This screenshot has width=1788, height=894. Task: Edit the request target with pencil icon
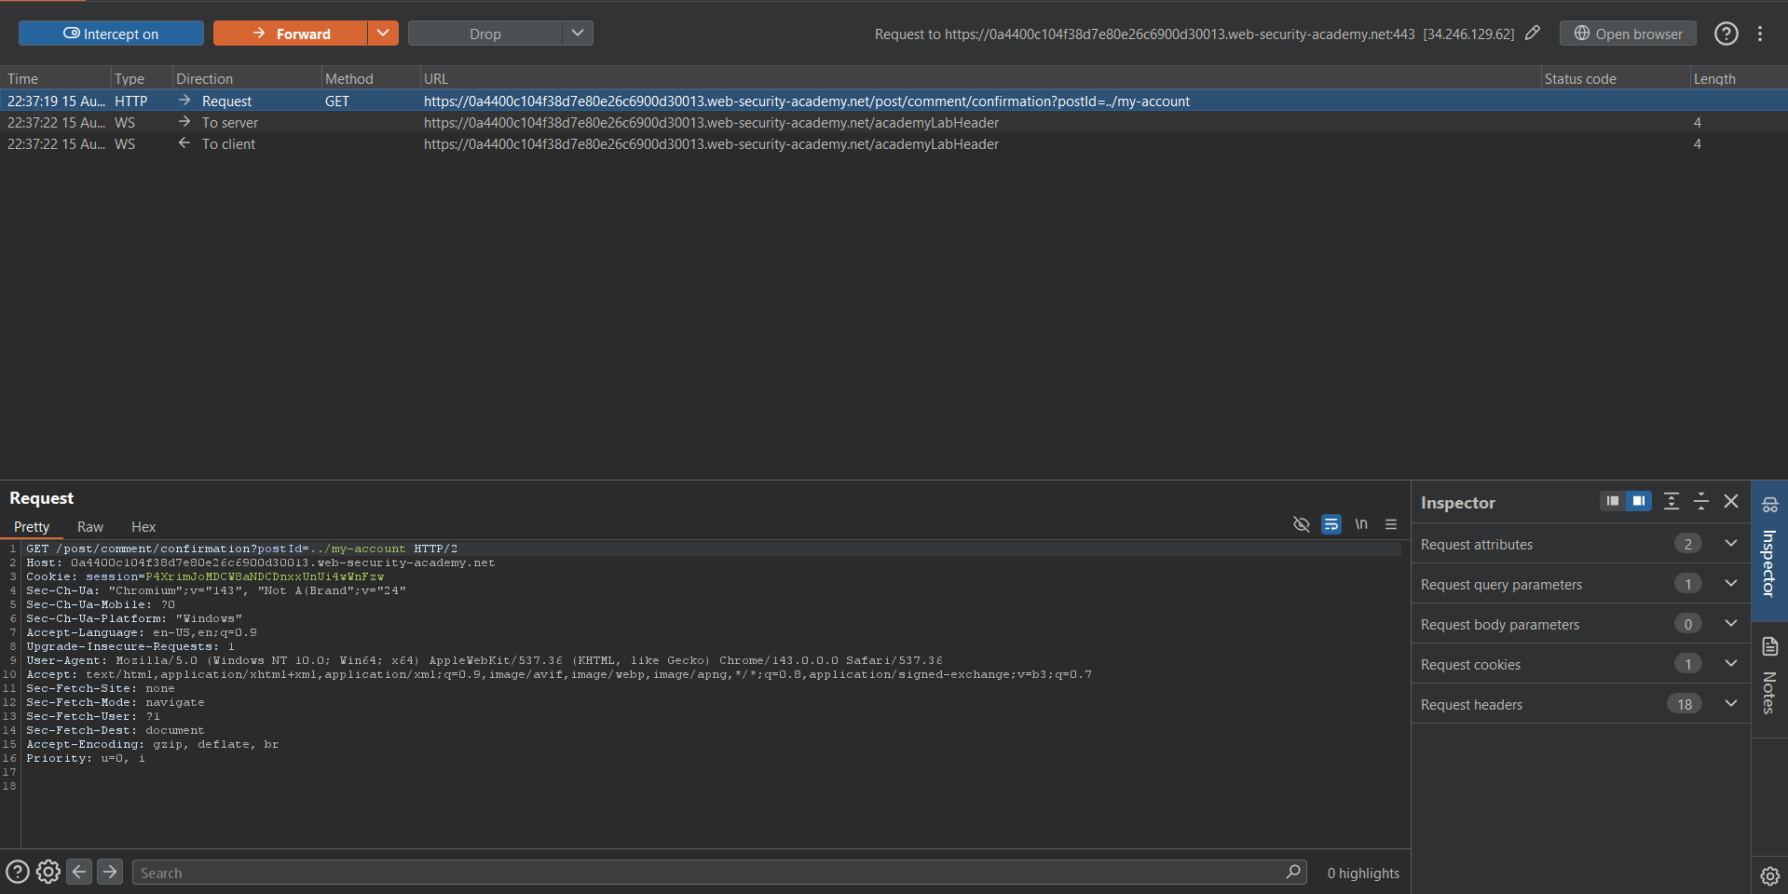pyautogui.click(x=1533, y=34)
